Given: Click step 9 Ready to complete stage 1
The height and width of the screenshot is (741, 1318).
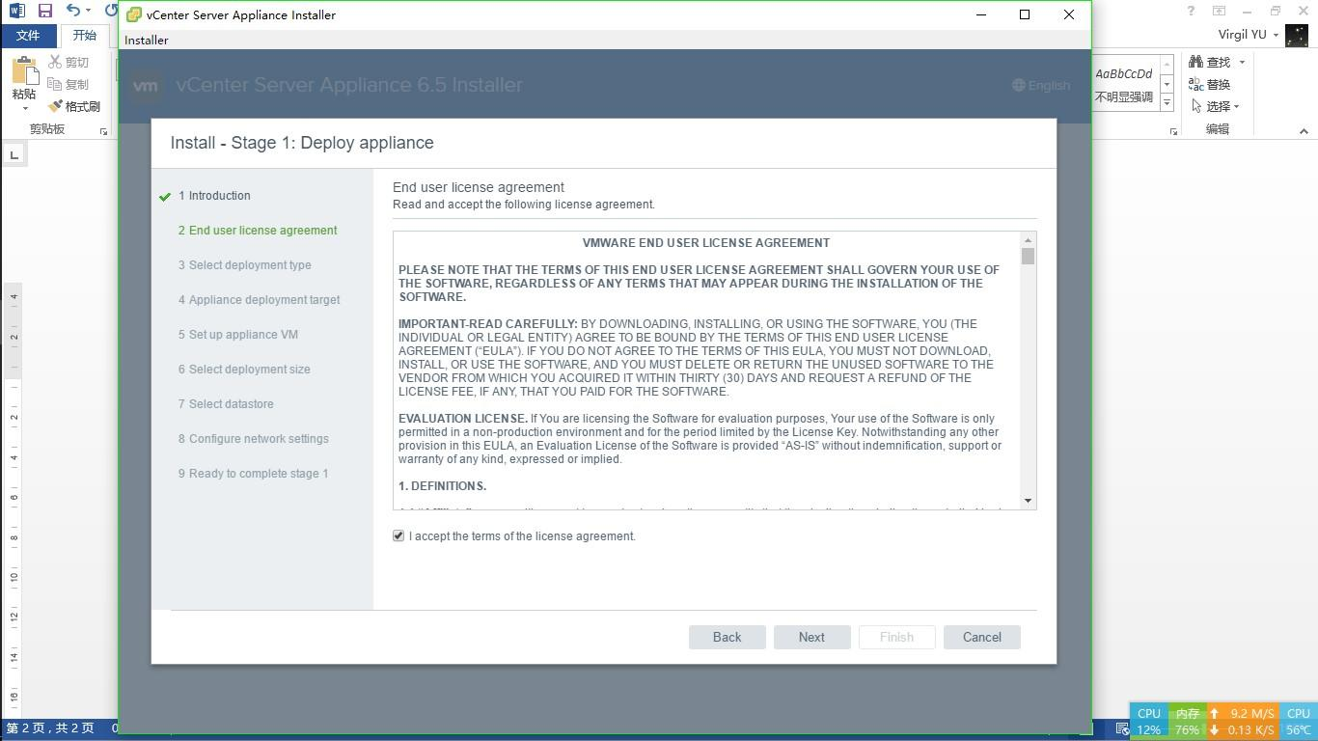Looking at the screenshot, I should tap(253, 474).
